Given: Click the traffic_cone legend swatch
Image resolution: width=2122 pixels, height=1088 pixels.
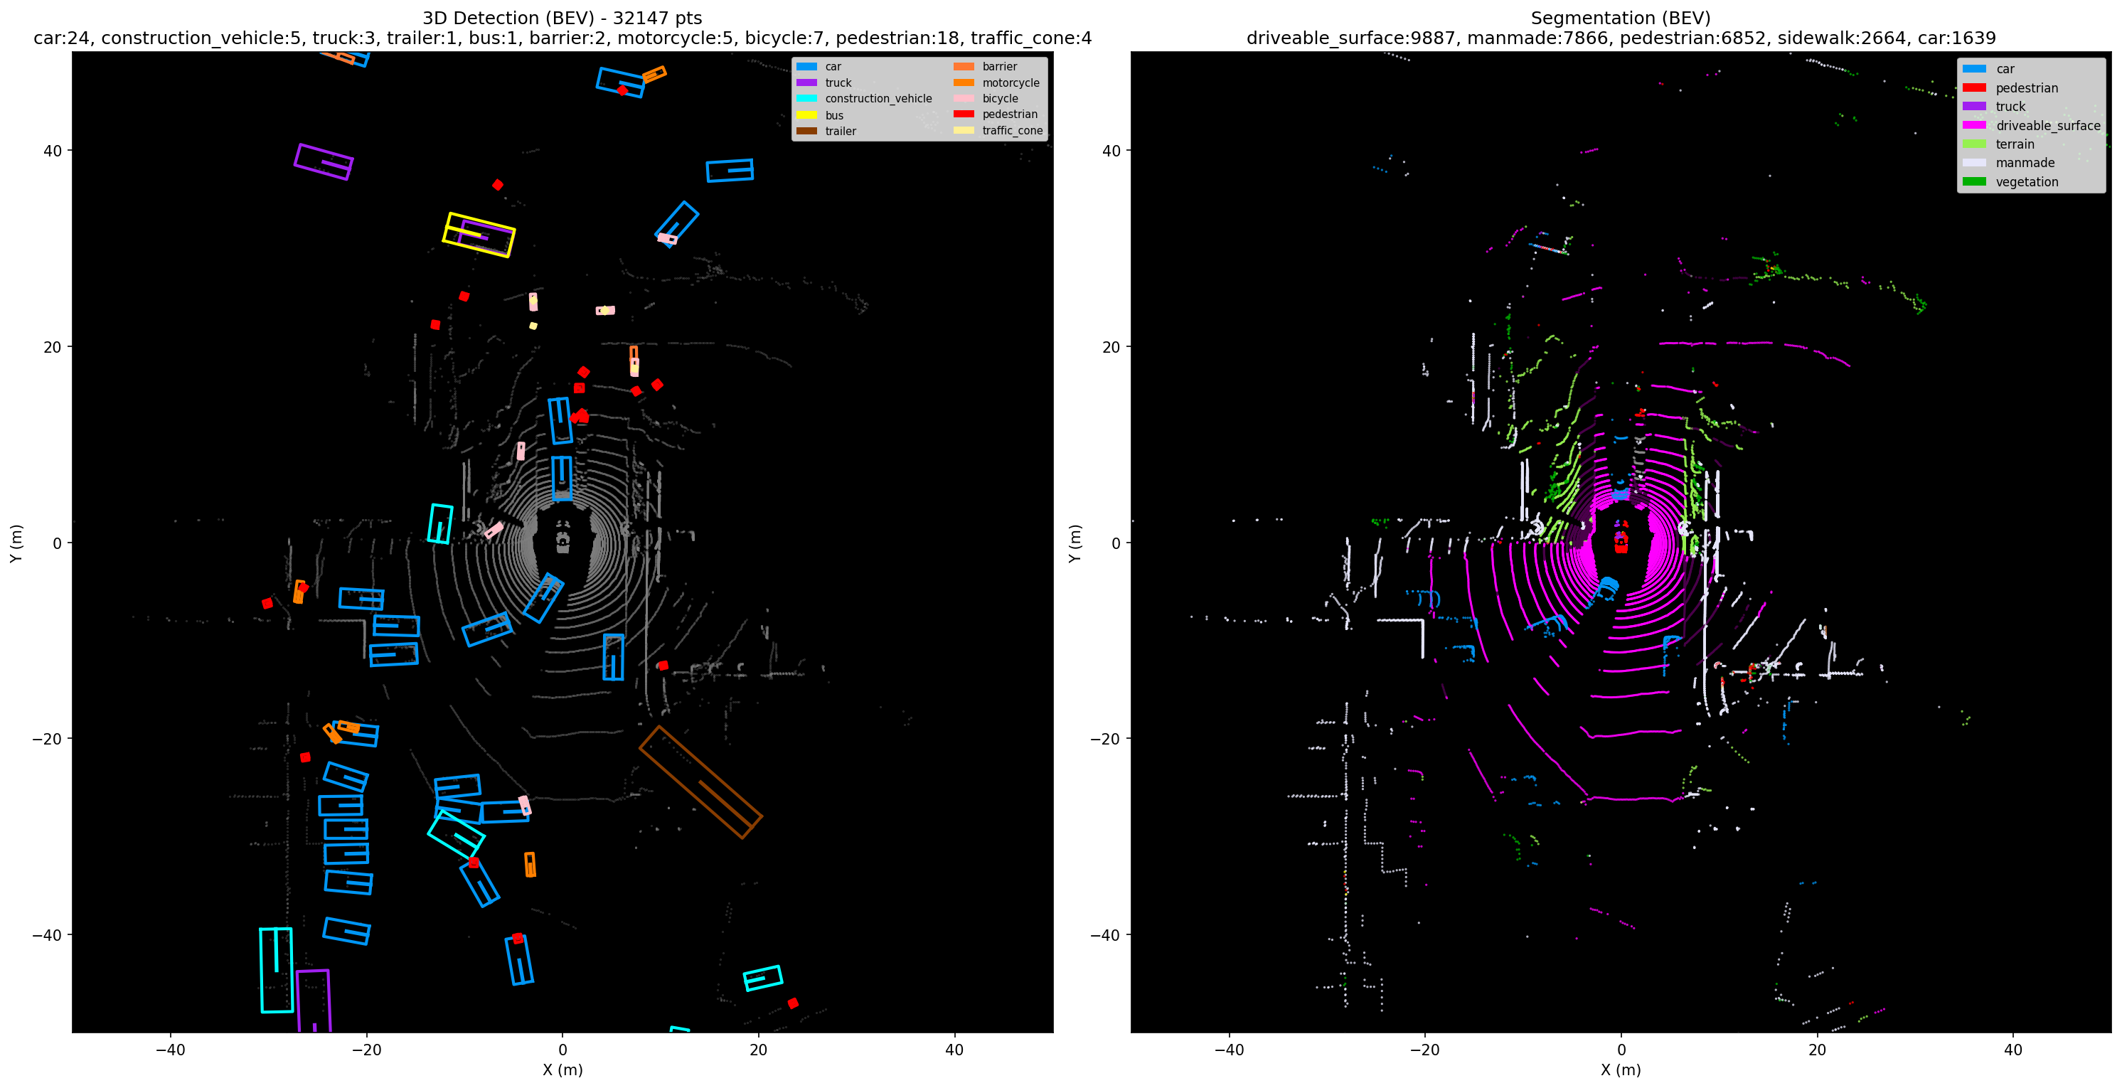Looking at the screenshot, I should 963,131.
